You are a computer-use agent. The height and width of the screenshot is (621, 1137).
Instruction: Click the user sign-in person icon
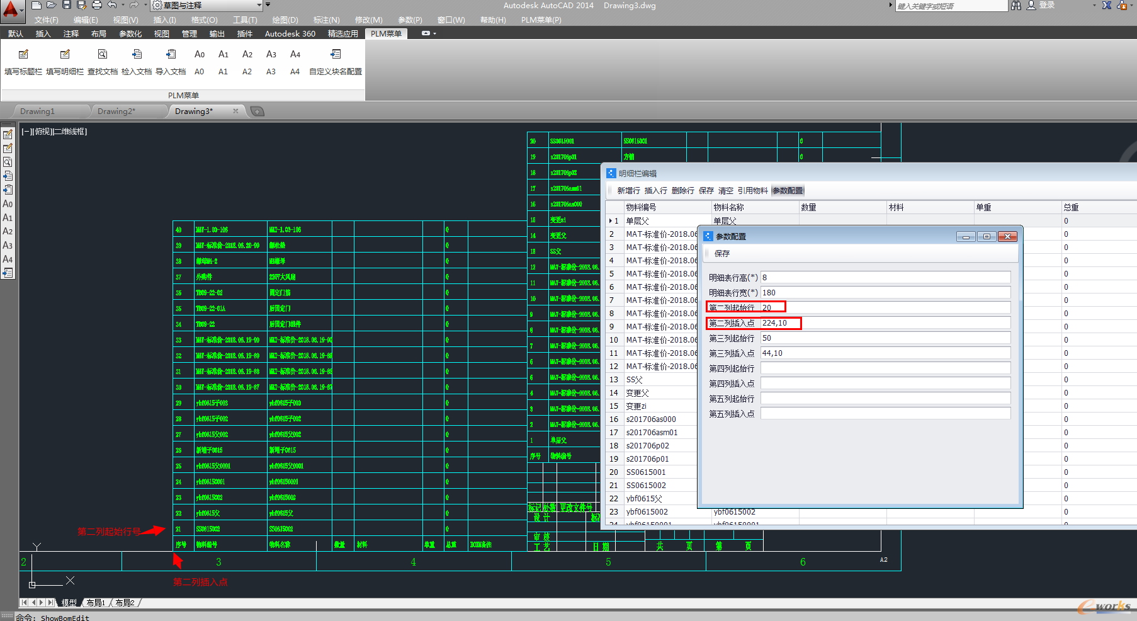pyautogui.click(x=1031, y=5)
